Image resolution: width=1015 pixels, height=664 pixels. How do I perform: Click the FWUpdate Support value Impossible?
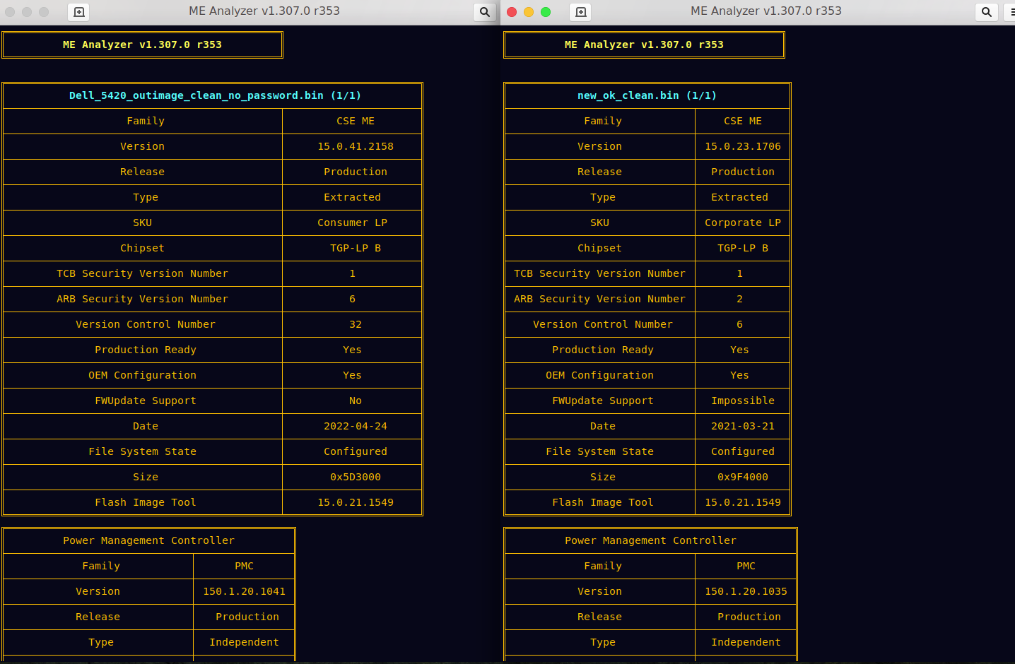743,401
